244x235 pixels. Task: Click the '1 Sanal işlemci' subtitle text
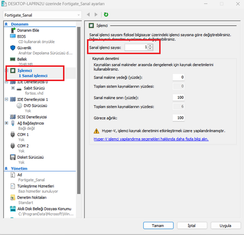click(33, 76)
